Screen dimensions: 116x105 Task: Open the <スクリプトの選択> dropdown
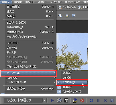click(44, 100)
